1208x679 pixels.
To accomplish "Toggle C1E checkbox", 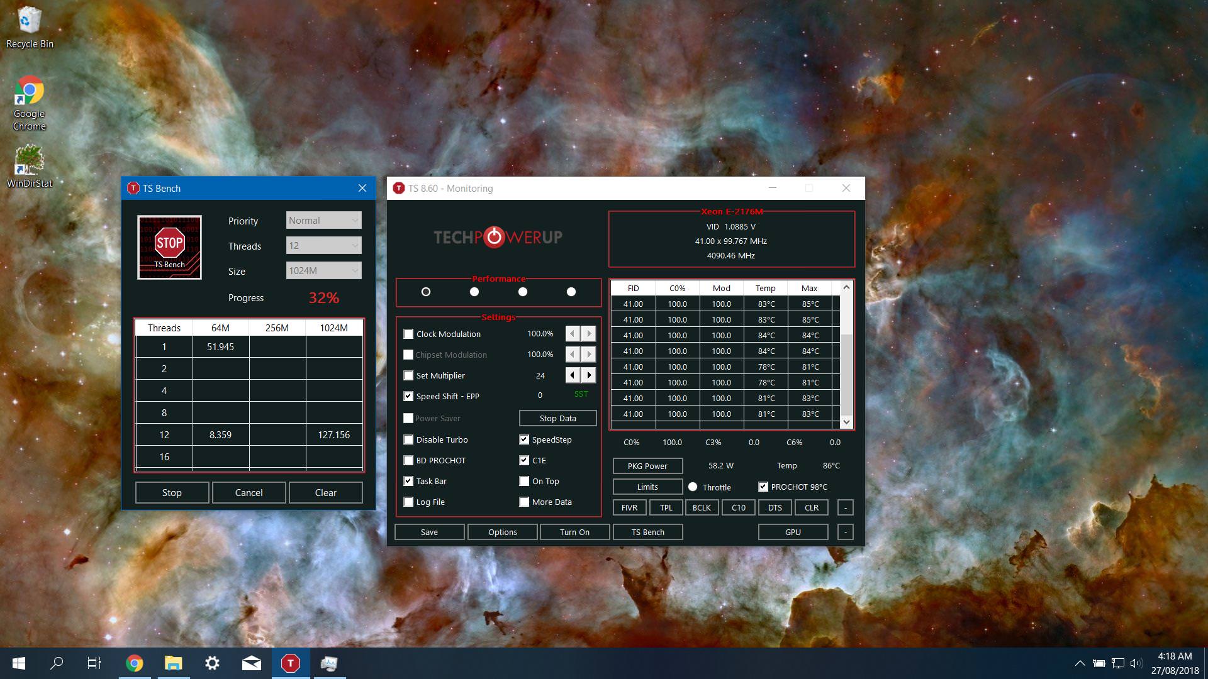I will 524,460.
